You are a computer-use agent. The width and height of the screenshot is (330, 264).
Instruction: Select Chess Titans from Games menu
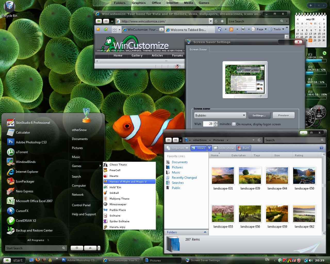pyautogui.click(x=129, y=164)
